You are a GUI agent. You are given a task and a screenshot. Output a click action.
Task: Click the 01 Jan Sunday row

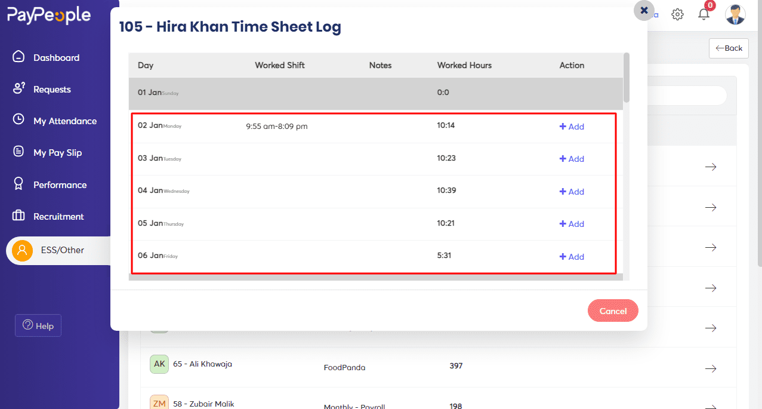(376, 93)
